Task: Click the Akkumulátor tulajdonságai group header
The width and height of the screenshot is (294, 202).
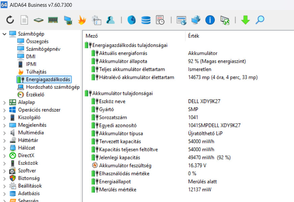Action: click(x=119, y=94)
